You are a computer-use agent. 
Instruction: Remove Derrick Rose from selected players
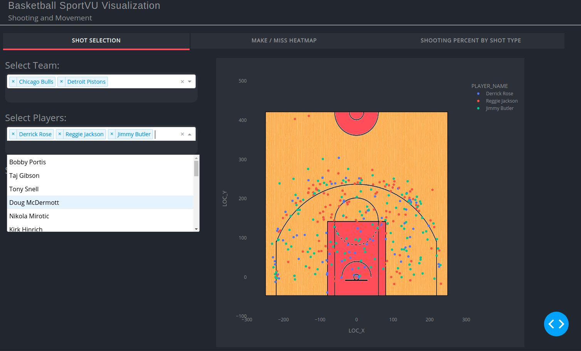[x=13, y=134]
